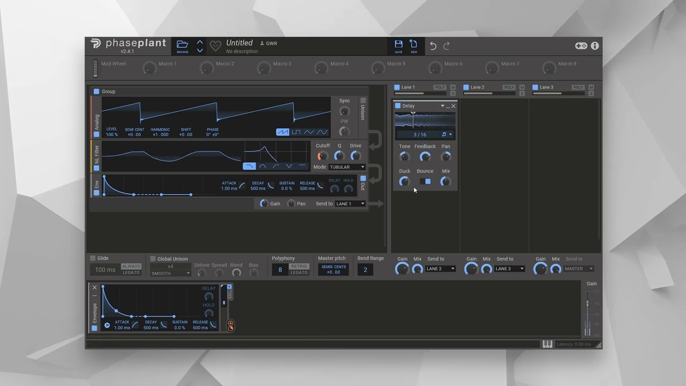Click the Save floppy disk icon
686x386 pixels.
[399, 44]
